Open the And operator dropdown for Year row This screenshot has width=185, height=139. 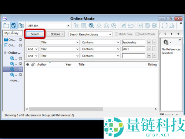click(33, 49)
